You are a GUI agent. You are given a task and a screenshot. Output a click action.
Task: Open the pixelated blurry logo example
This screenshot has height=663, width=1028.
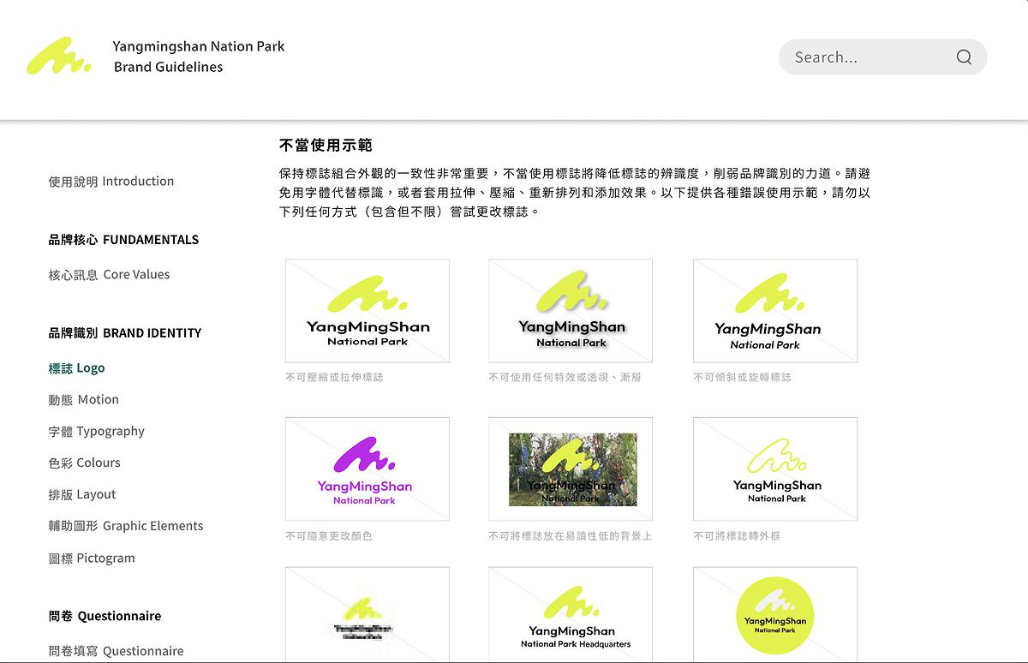pyautogui.click(x=368, y=615)
